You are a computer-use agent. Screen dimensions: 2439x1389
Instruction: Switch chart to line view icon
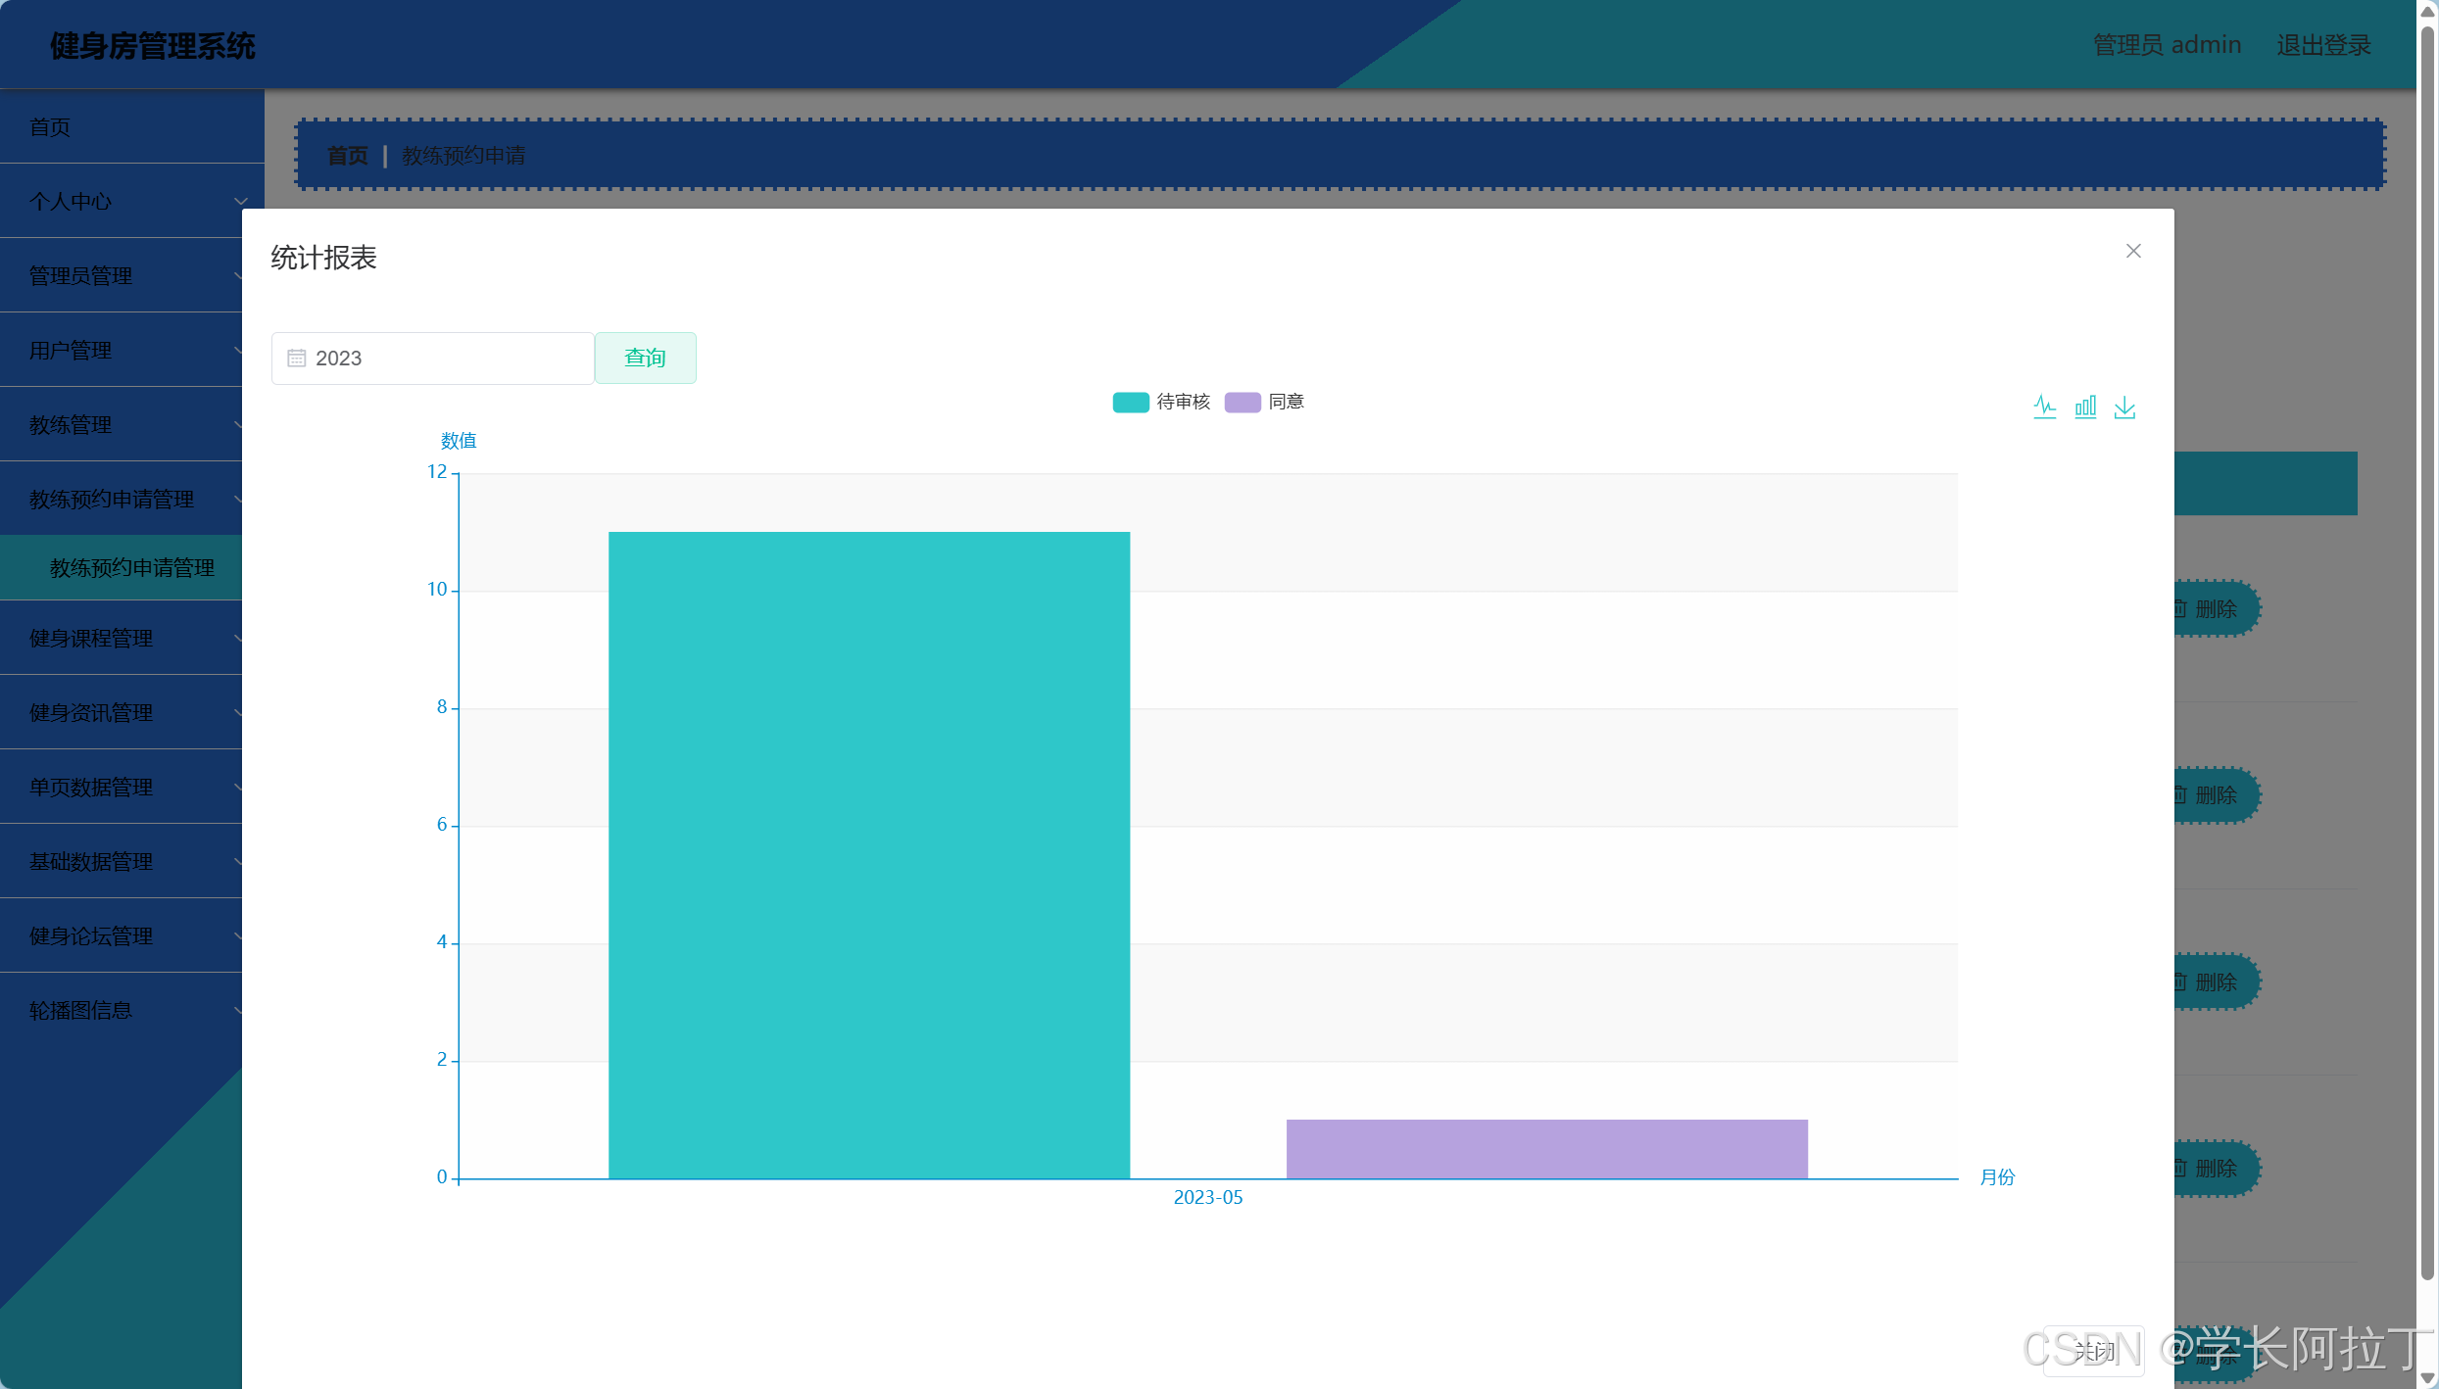click(x=2044, y=407)
